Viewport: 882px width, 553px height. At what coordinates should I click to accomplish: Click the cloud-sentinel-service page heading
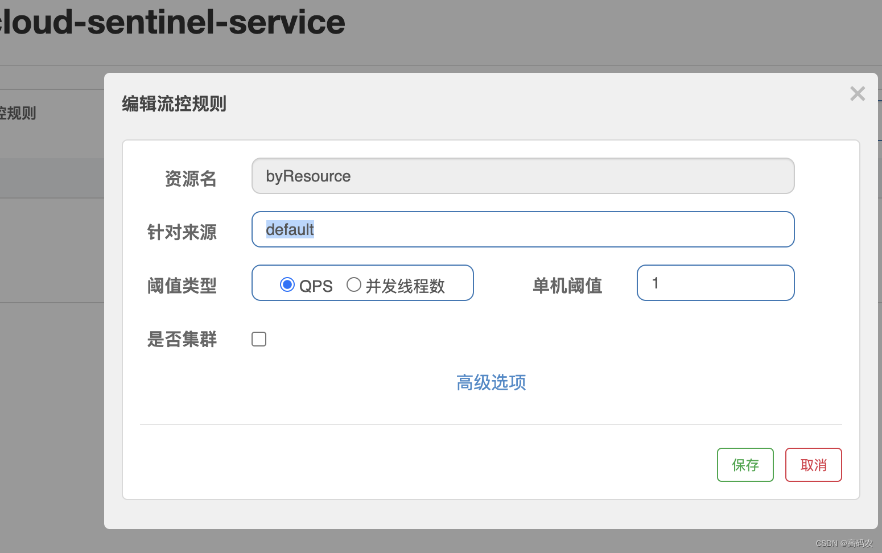[172, 22]
